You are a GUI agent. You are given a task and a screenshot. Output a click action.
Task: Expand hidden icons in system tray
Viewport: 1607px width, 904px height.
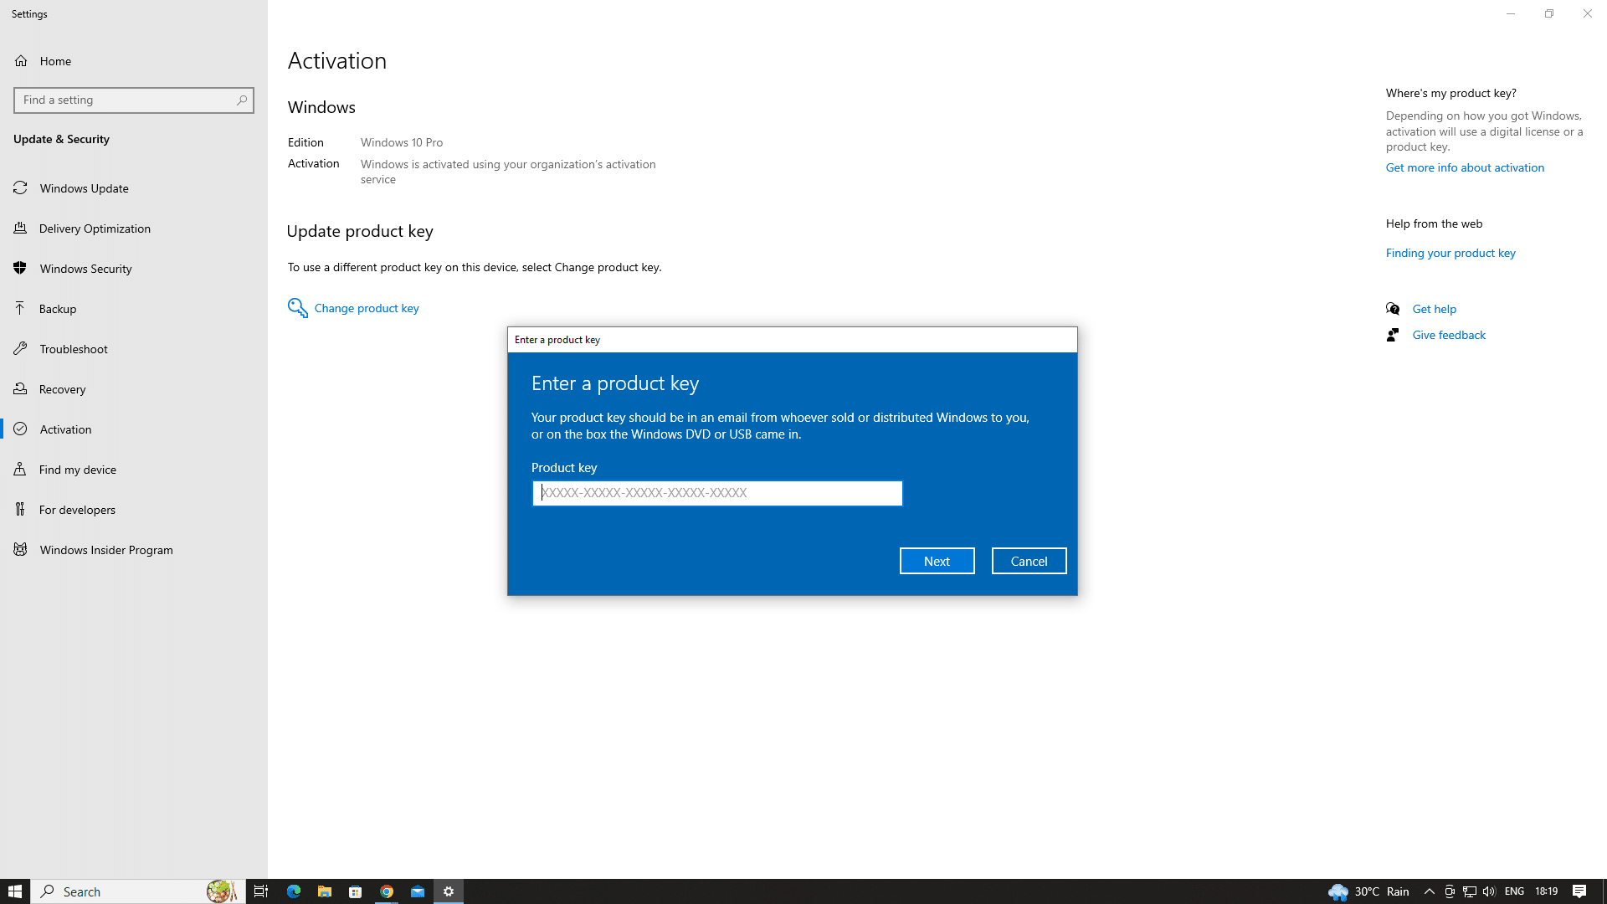tap(1429, 891)
